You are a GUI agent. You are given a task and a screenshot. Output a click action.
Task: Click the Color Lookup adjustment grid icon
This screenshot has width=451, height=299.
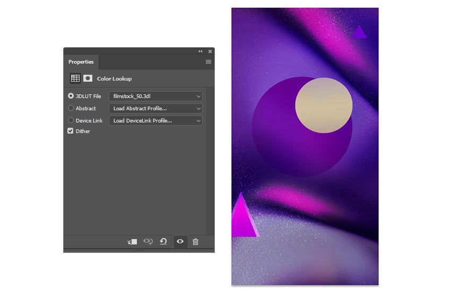coord(75,78)
